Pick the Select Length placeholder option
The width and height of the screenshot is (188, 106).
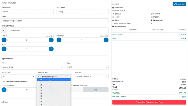[54, 77]
